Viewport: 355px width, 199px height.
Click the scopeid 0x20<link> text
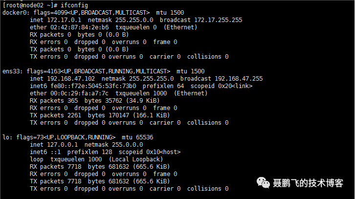click(221, 86)
